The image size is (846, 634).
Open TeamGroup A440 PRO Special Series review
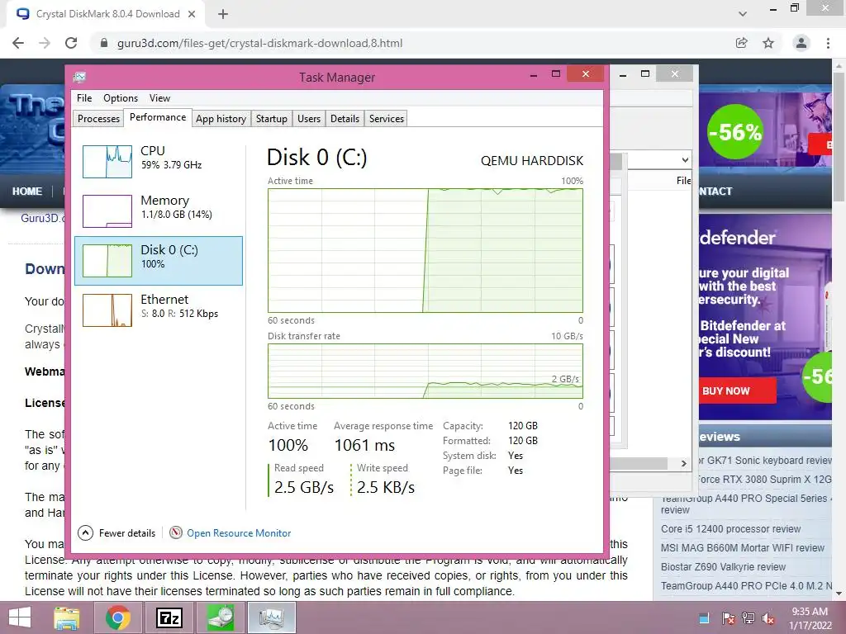pyautogui.click(x=746, y=504)
